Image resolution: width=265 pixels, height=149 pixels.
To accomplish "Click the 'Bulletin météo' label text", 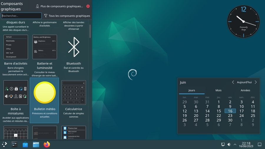I will pos(45,109).
